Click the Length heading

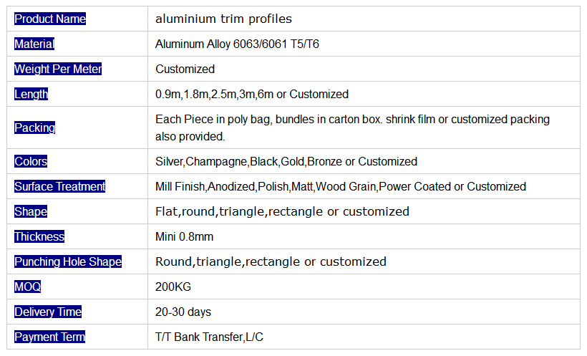[x=31, y=94]
